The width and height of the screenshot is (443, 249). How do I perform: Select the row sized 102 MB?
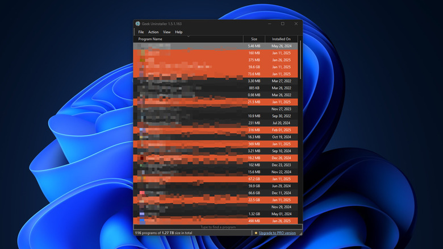(216, 165)
